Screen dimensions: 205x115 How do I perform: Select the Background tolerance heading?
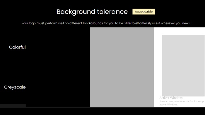pyautogui.click(x=92, y=12)
